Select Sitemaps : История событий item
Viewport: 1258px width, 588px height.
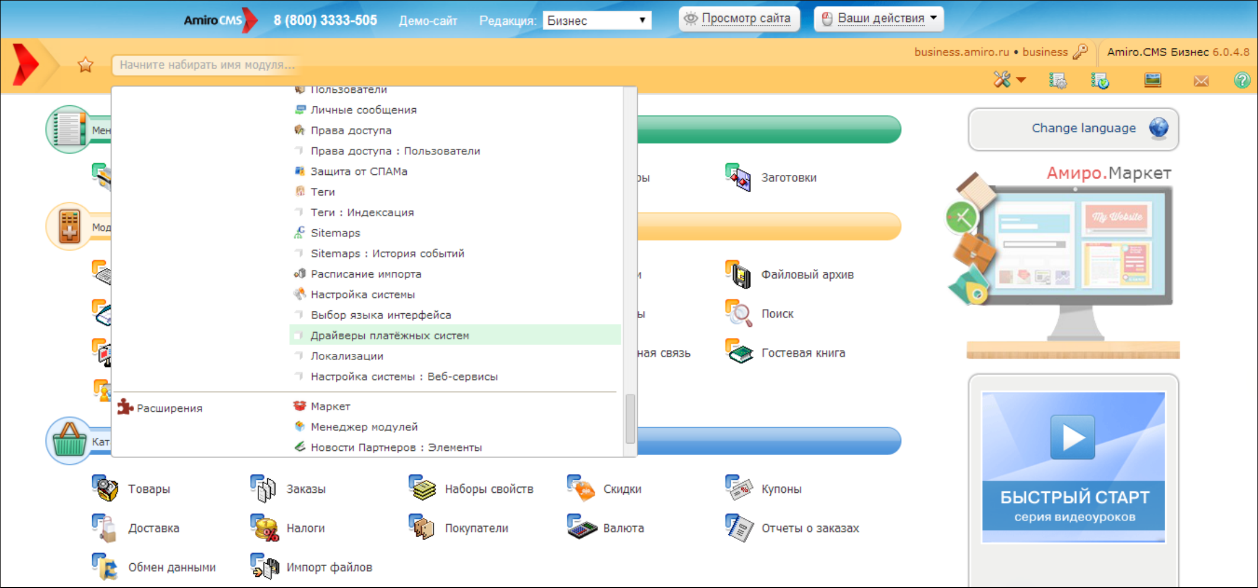[x=388, y=254]
